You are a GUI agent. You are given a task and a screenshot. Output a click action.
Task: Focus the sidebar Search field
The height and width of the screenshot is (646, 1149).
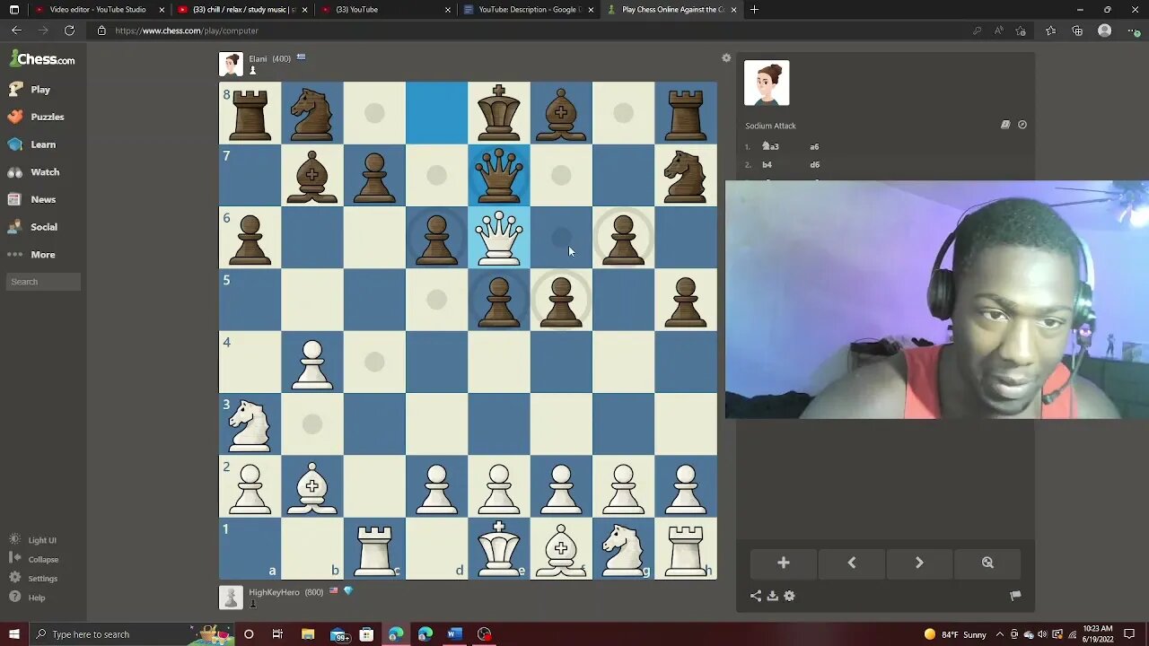tap(43, 282)
